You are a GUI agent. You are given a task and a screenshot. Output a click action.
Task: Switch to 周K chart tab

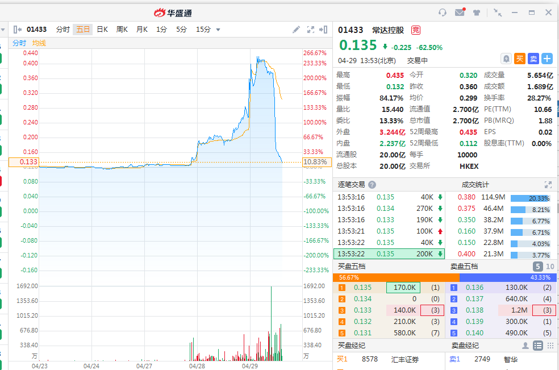[x=122, y=30]
